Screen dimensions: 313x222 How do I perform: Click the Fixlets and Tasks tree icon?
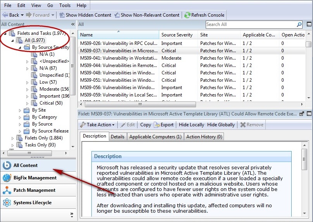pyautogui.click(x=12, y=33)
